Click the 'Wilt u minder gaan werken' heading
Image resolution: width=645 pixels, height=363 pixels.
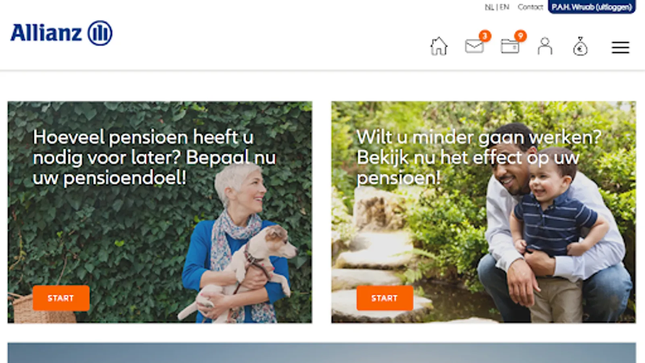coord(479,157)
